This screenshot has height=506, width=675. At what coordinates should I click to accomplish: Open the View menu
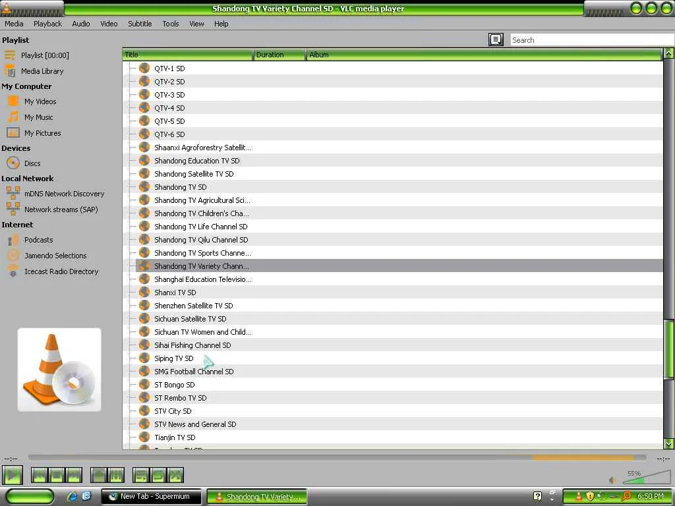point(196,24)
